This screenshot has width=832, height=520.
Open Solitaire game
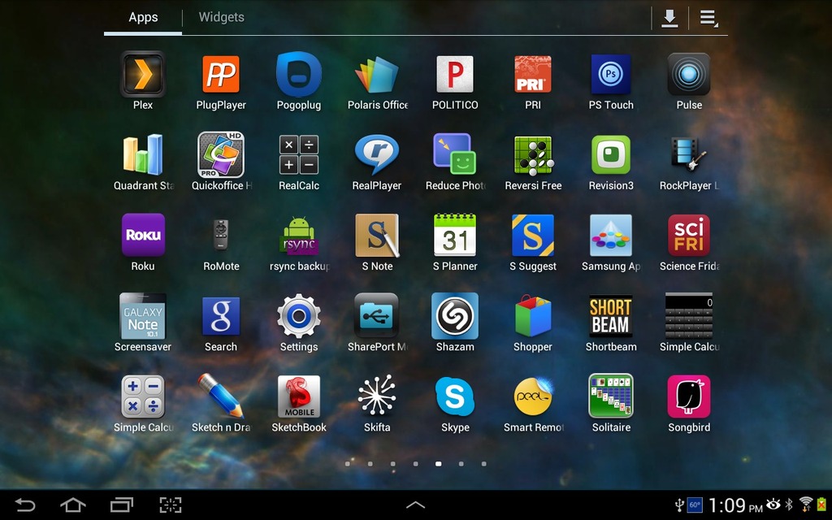click(611, 396)
